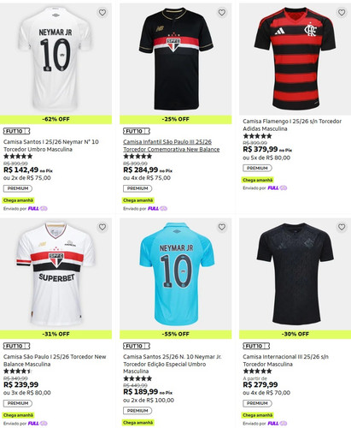This screenshot has width=351, height=428.
Task: Click PREMIUM tag on Flamengo jersey listing
Action: 257,168
